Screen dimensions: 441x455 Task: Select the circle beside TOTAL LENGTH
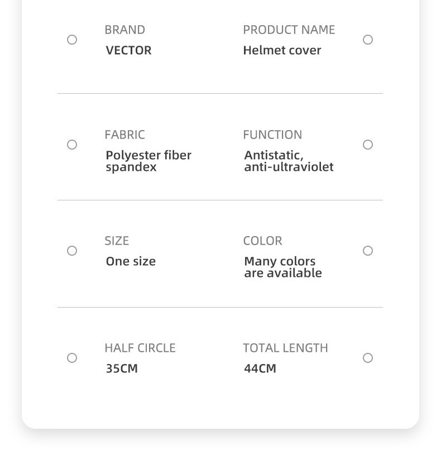tap(368, 358)
